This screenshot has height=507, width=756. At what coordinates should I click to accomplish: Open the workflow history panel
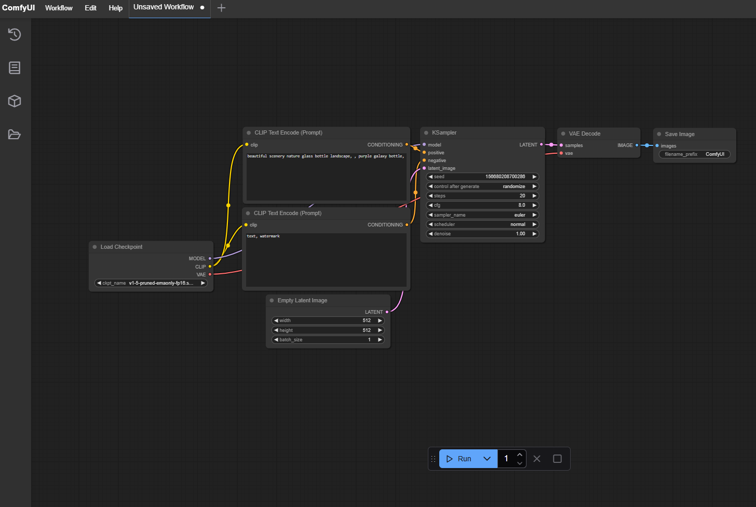pos(14,34)
